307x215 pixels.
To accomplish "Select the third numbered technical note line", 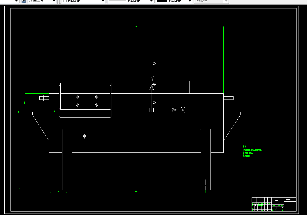I will (x=246, y=156).
